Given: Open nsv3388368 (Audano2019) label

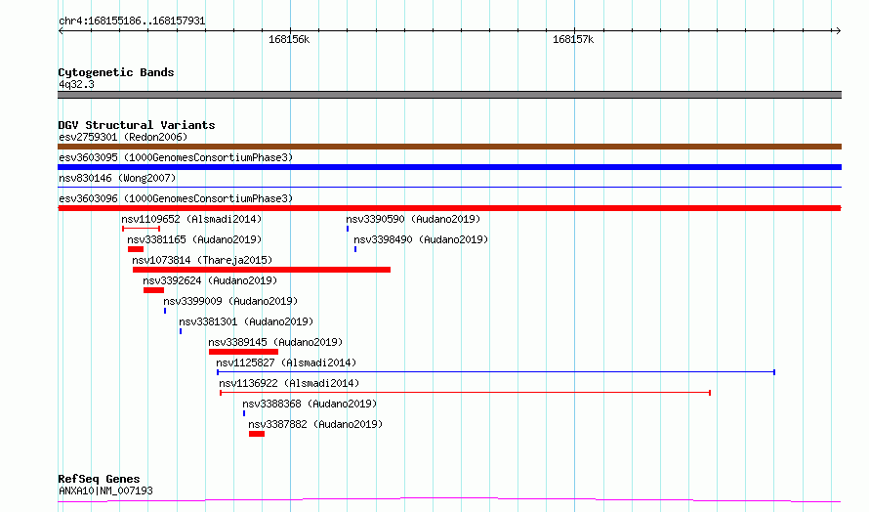Looking at the screenshot, I should coord(310,404).
